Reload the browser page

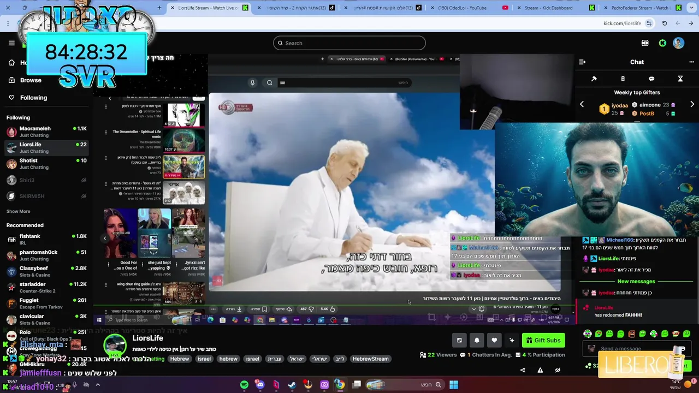pos(665,23)
